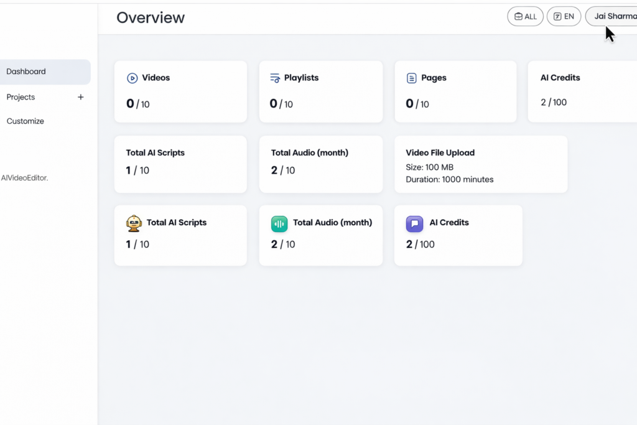Click the Total Audio (month) card without icon
637x425 pixels.
click(x=320, y=165)
